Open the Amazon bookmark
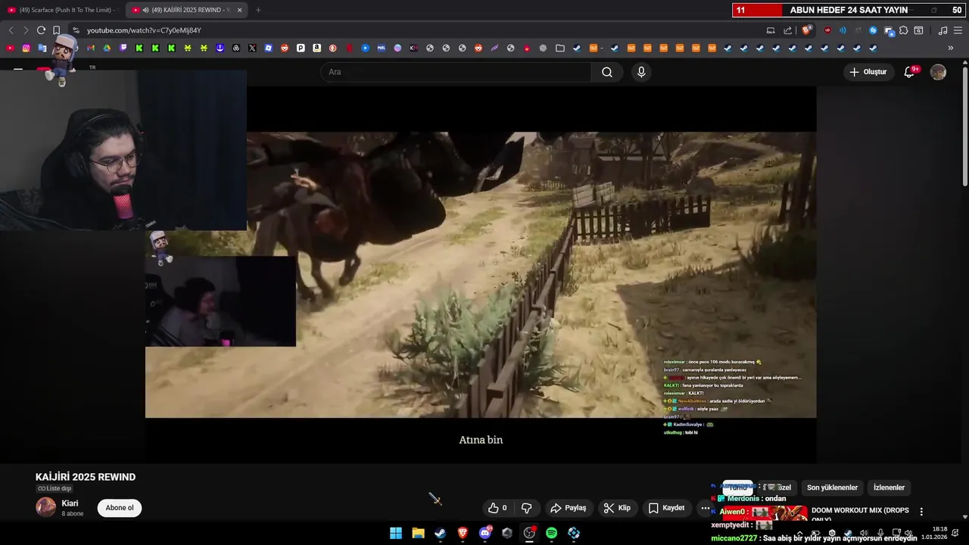Image resolution: width=969 pixels, height=545 pixels. [x=316, y=48]
